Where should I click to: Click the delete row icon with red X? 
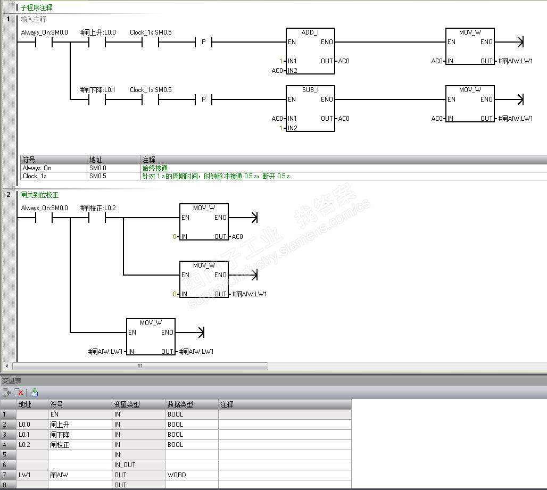tap(19, 393)
